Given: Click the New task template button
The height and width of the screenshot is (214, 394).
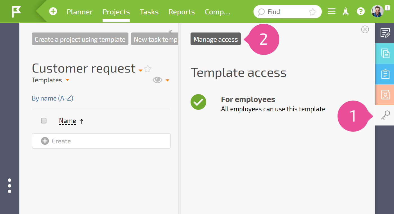Looking at the screenshot, I should click(x=155, y=39).
